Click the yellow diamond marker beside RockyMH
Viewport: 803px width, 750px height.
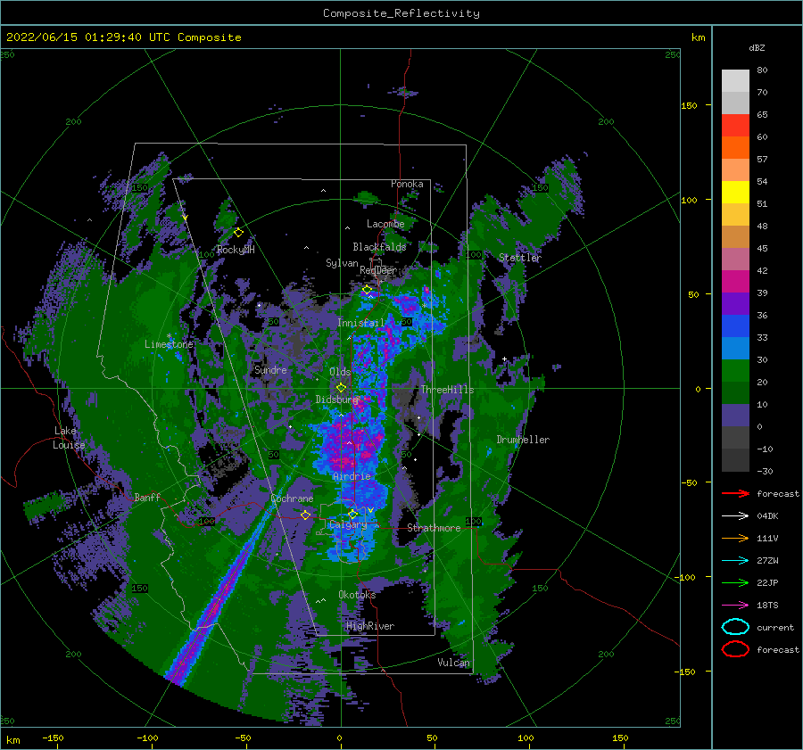pyautogui.click(x=238, y=233)
